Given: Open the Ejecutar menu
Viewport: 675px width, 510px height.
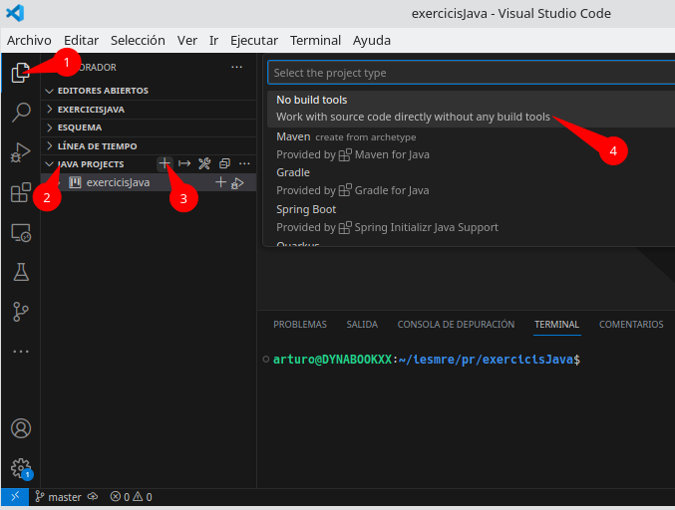Looking at the screenshot, I should tap(254, 41).
